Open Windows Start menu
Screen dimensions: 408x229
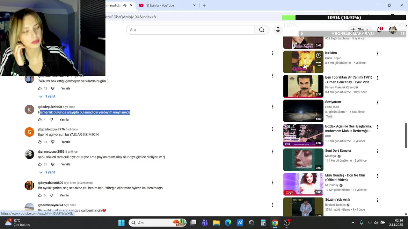click(121, 223)
